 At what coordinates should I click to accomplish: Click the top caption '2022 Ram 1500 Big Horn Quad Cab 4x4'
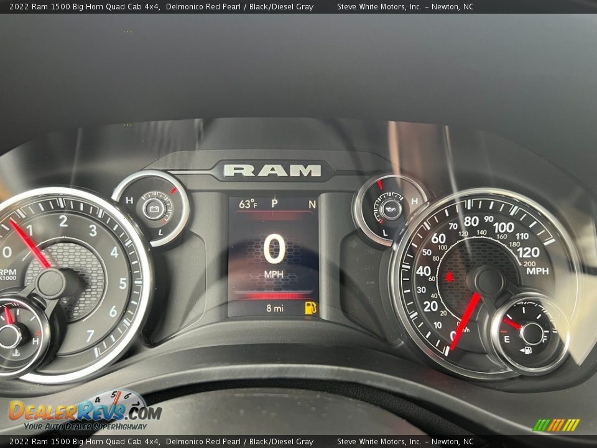(85, 6)
